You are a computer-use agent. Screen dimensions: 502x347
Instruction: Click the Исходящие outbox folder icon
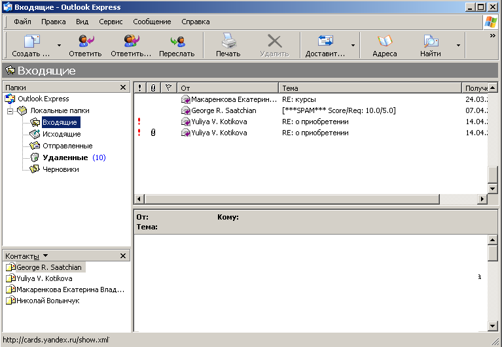point(35,134)
